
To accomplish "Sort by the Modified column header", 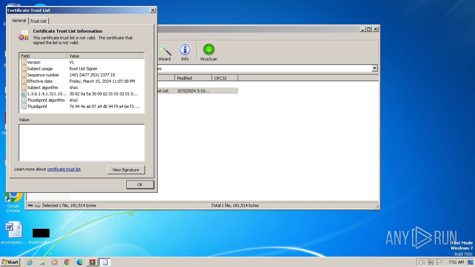I will click(x=193, y=78).
